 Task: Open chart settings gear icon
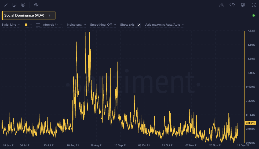pos(243,5)
